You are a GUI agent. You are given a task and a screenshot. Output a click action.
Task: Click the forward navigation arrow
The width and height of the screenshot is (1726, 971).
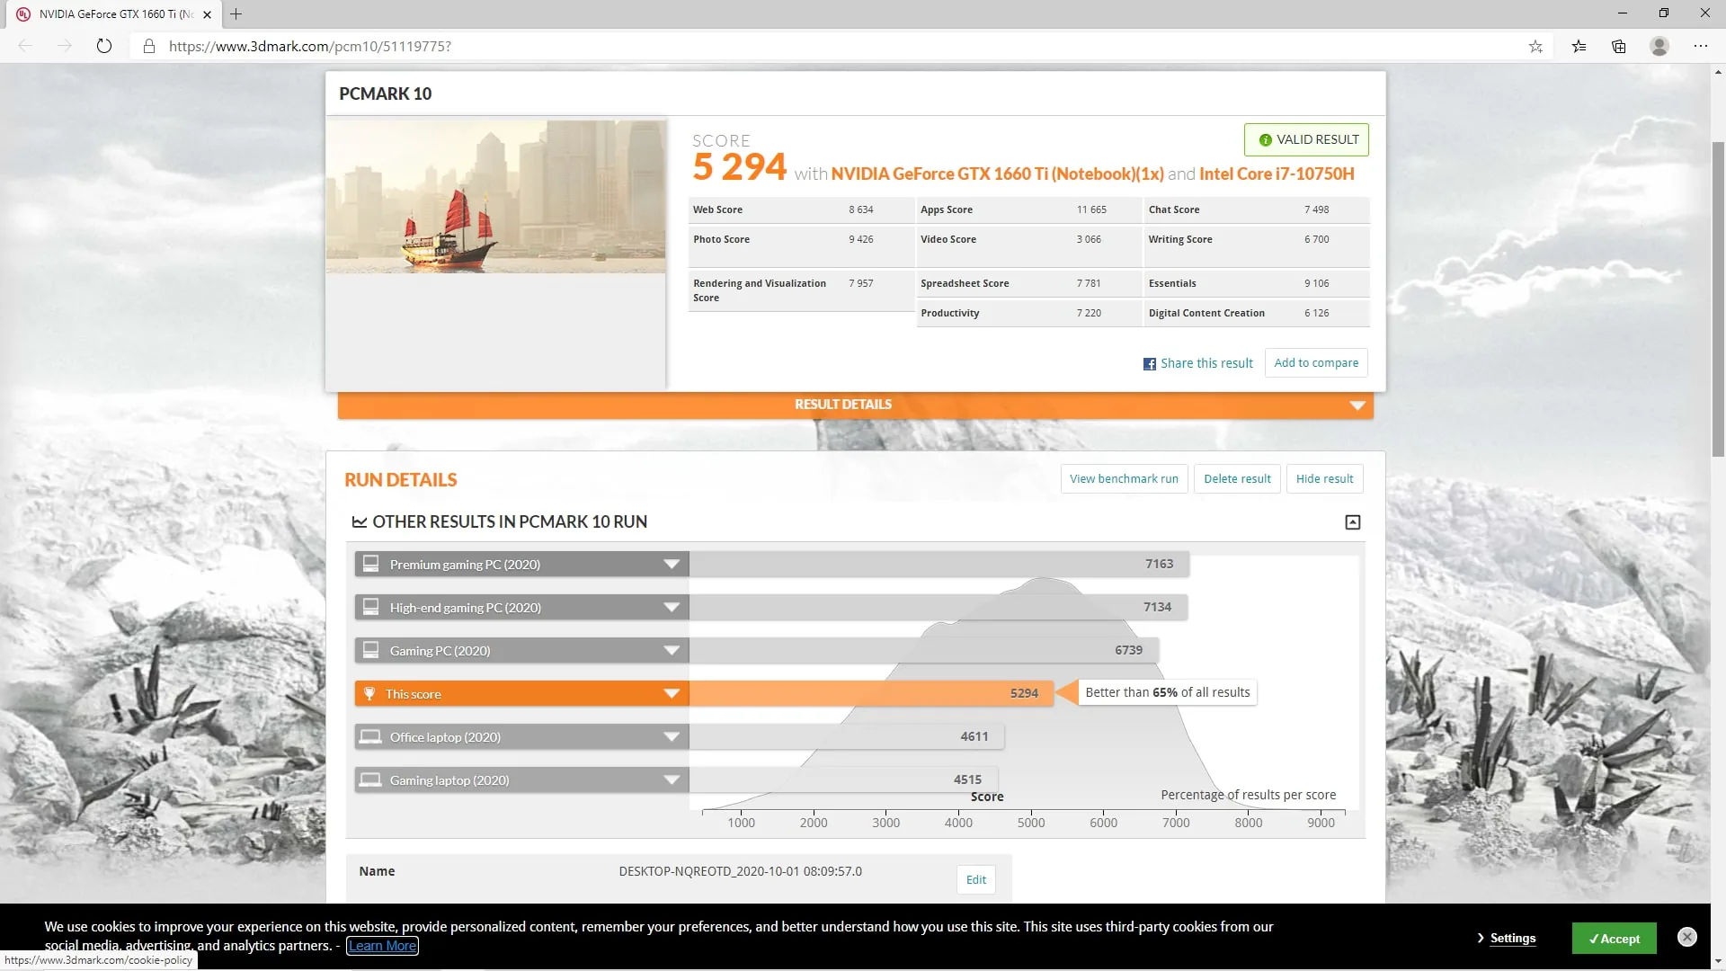[64, 46]
